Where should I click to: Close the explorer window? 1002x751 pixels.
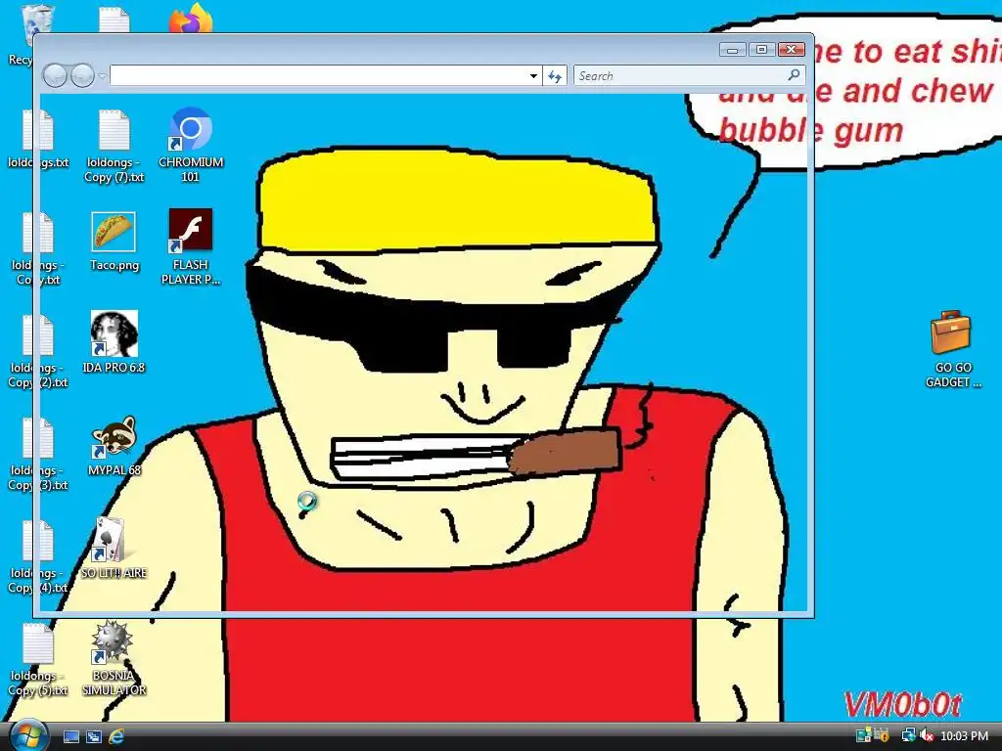tap(791, 50)
